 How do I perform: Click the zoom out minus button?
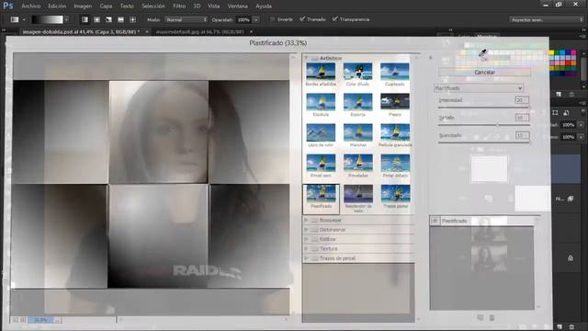click(16, 320)
